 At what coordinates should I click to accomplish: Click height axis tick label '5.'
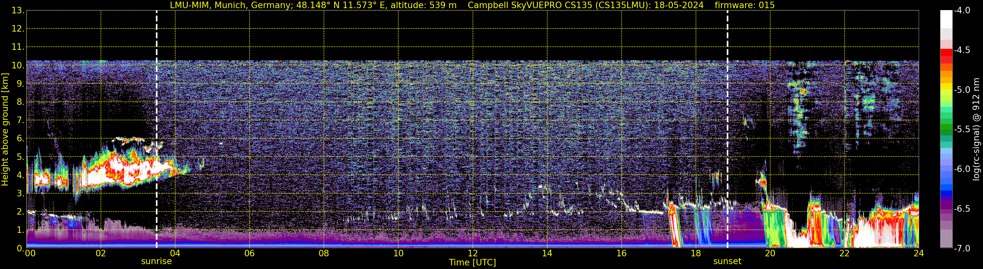point(20,157)
